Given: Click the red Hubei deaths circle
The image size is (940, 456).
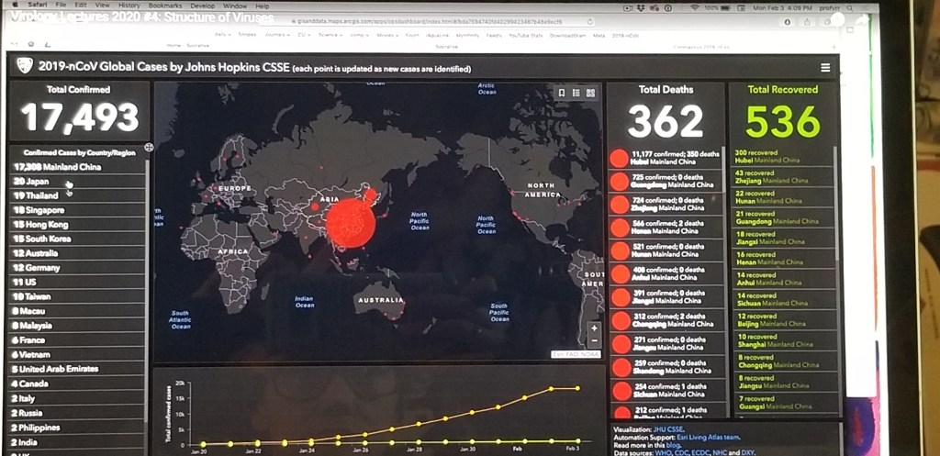Looking at the screenshot, I should click(x=620, y=159).
